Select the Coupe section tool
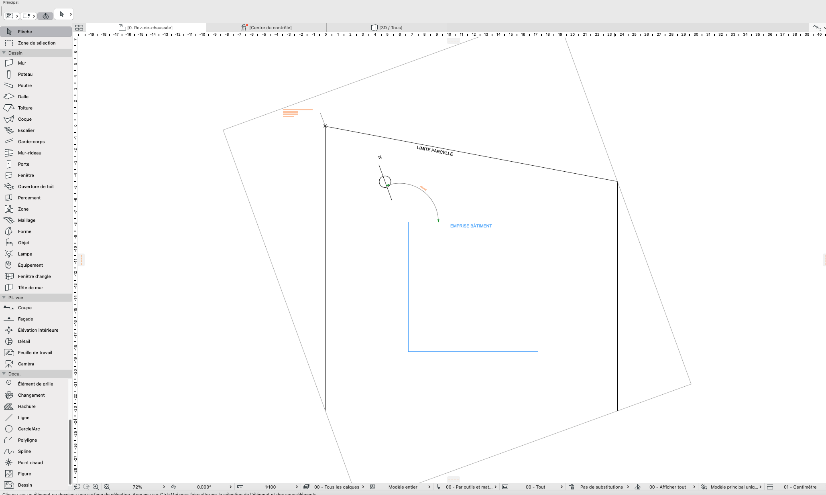The width and height of the screenshot is (826, 495). 36,308
